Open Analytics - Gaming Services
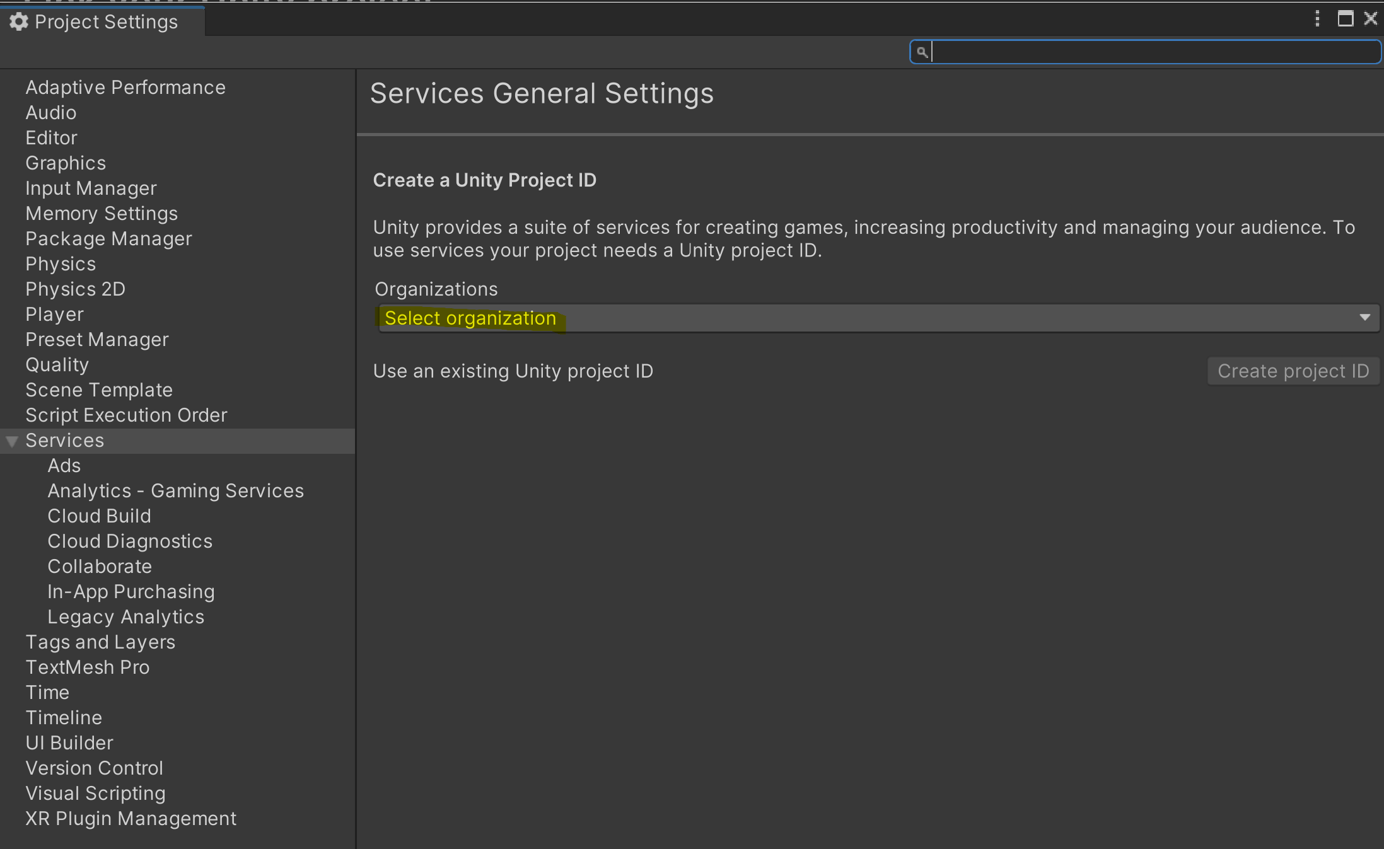The height and width of the screenshot is (849, 1384). [x=176, y=491]
